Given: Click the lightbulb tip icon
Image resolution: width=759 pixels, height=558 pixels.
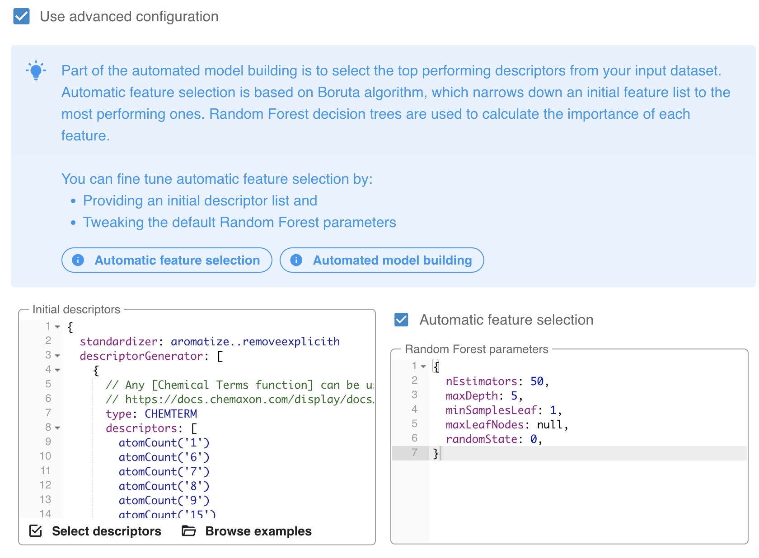Looking at the screenshot, I should (36, 71).
